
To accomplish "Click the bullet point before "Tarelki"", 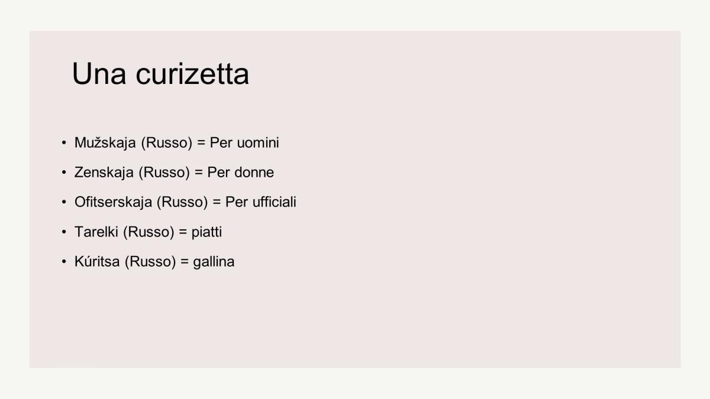I will click(63, 232).
